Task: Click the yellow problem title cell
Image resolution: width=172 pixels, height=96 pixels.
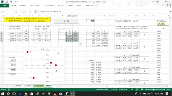Action: 27,19
